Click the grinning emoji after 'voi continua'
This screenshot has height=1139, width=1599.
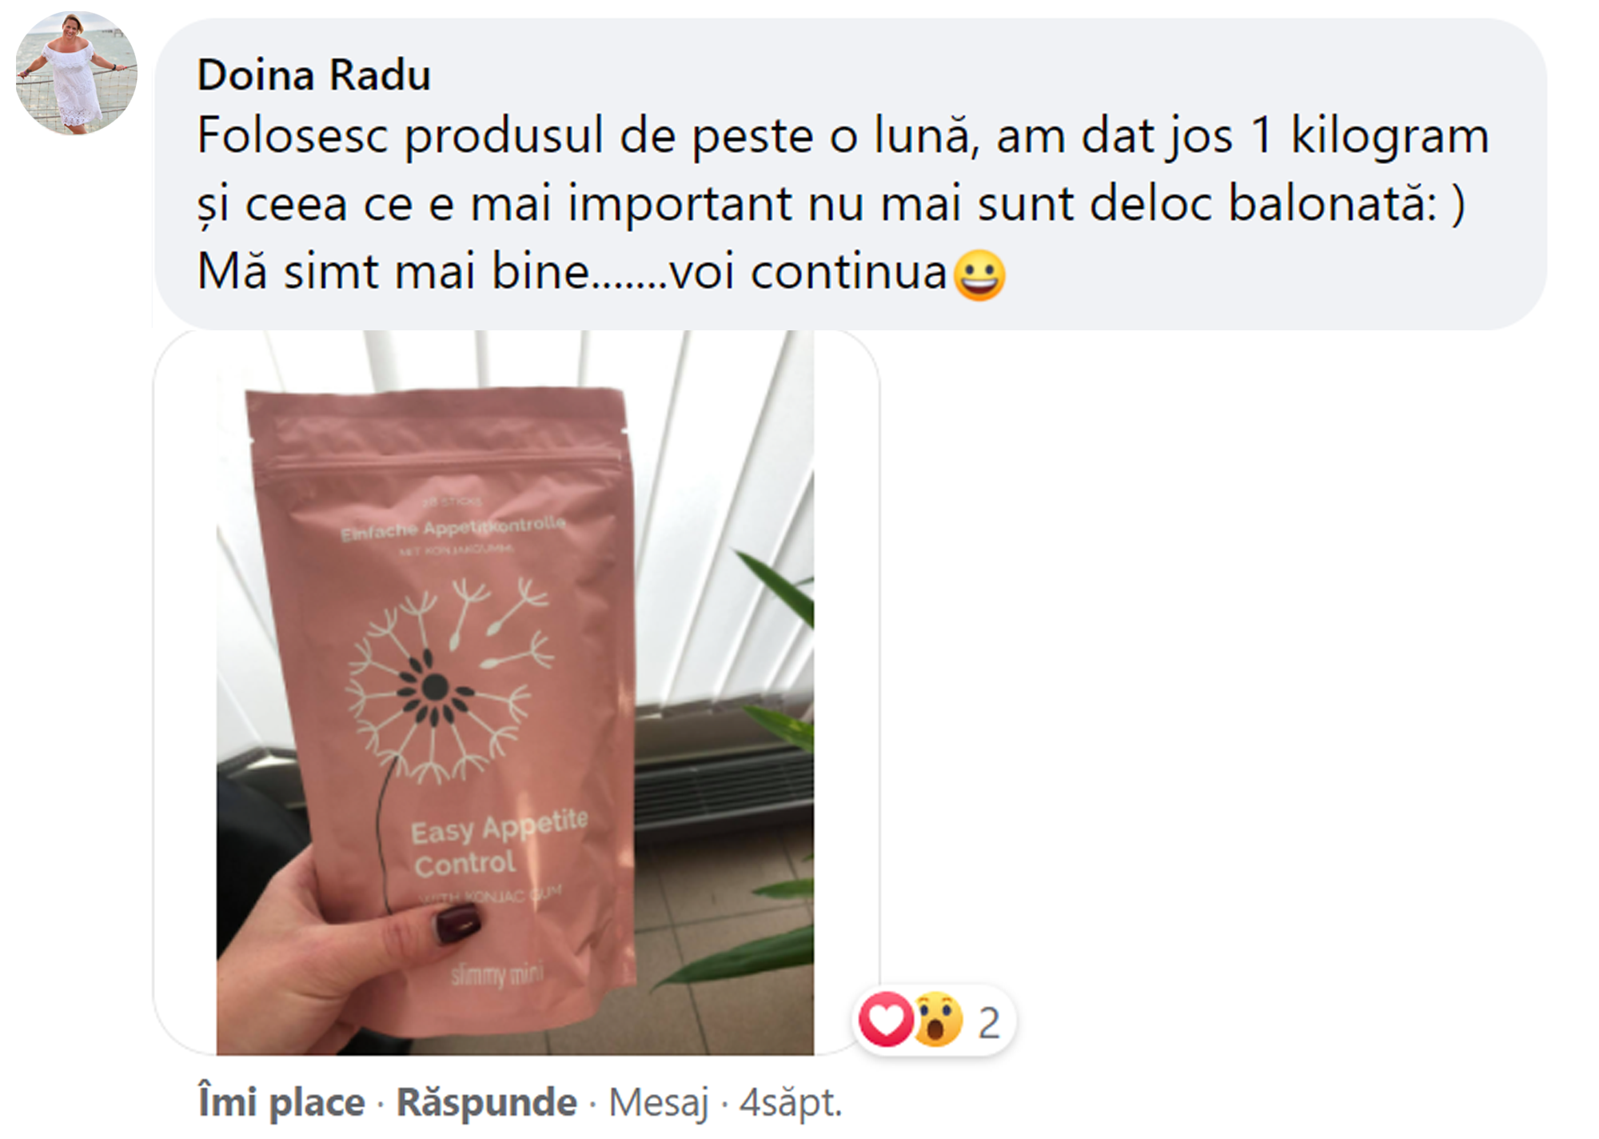click(x=980, y=275)
